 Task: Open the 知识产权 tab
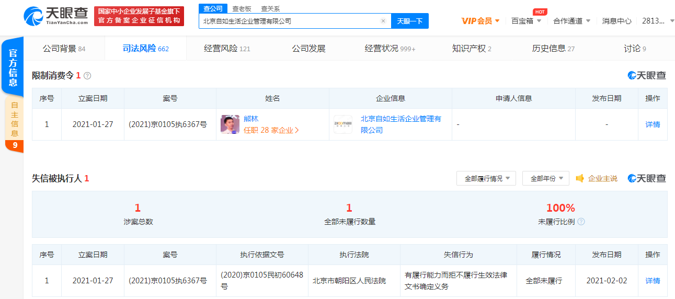(x=472, y=49)
